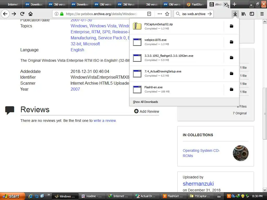
Task: Open the 2007 year link
Action: (75, 89)
